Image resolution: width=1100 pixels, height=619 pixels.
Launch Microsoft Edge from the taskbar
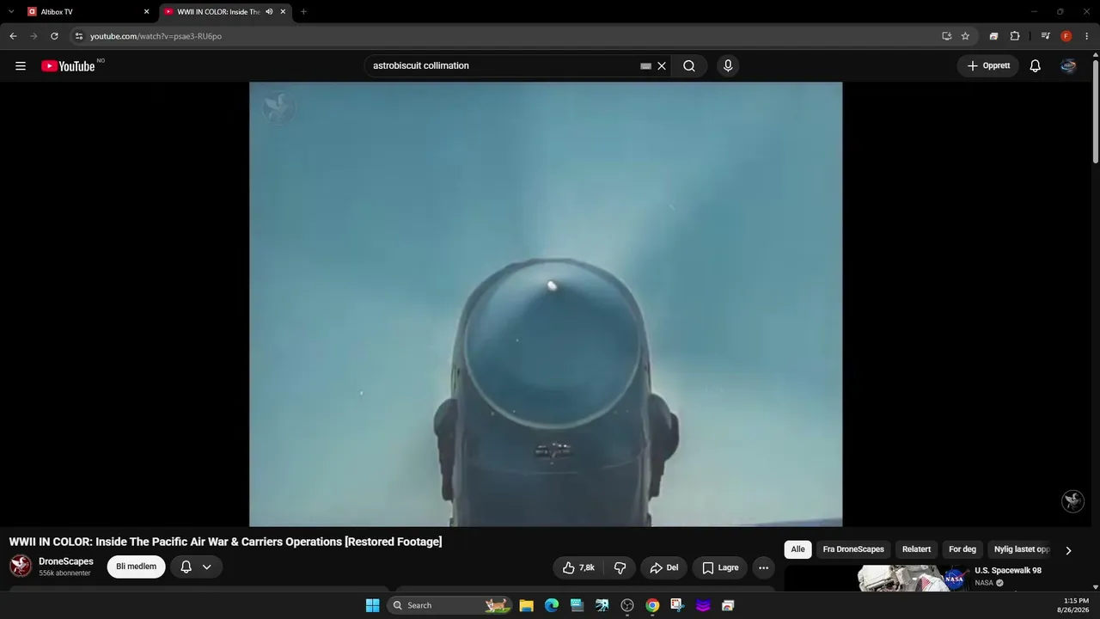(552, 605)
